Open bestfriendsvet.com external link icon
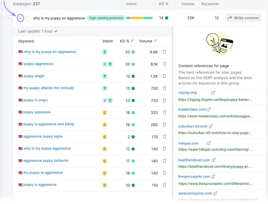 [214, 160]
